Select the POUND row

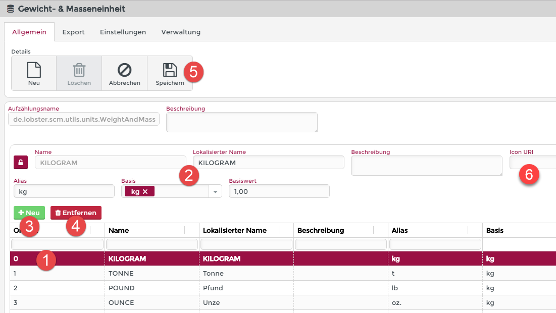pyautogui.click(x=283, y=288)
